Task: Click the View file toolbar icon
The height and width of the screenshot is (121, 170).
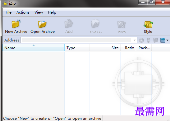Action: pyautogui.click(x=122, y=24)
